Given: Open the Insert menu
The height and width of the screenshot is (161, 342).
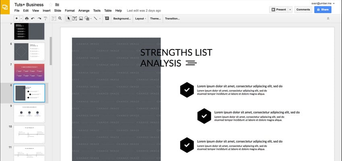Looking at the screenshot, I should [x=47, y=10].
